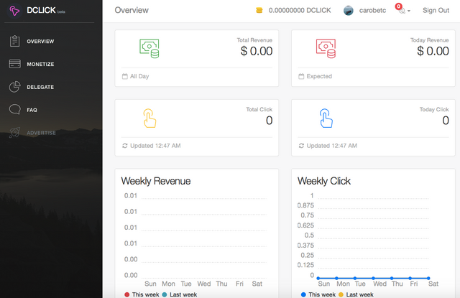Screen dimensions: 460x298
Task: Click the carobetc profile avatar
Action: [x=348, y=11]
